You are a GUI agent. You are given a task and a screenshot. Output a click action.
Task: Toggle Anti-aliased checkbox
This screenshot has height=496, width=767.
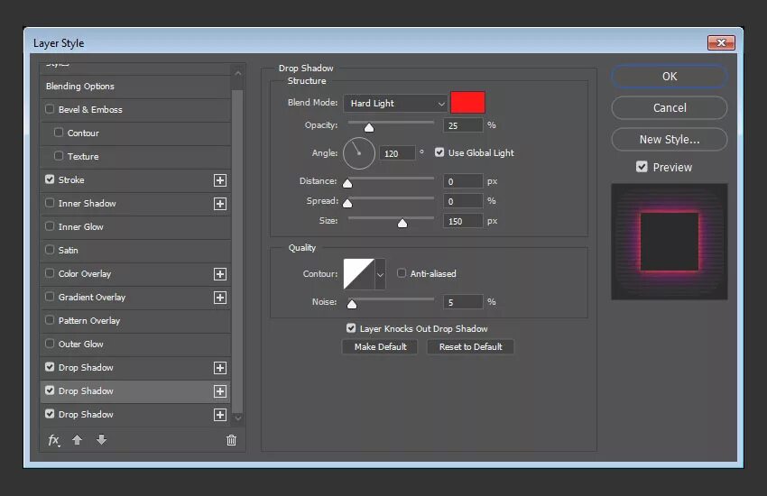[x=402, y=272]
